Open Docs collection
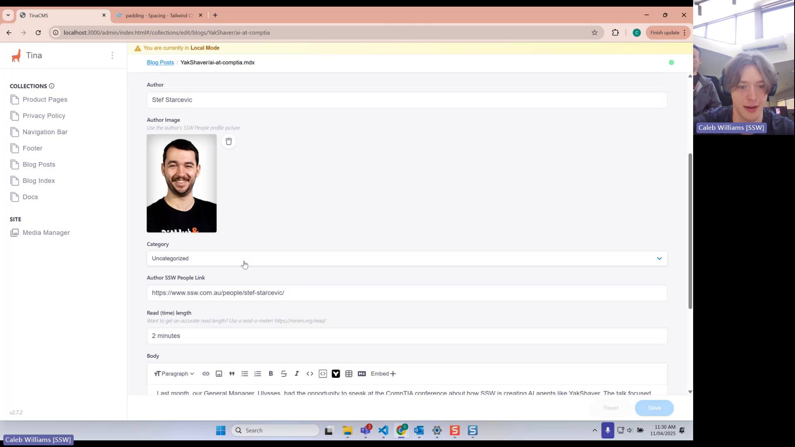Image resolution: width=795 pixels, height=447 pixels. 30,197
